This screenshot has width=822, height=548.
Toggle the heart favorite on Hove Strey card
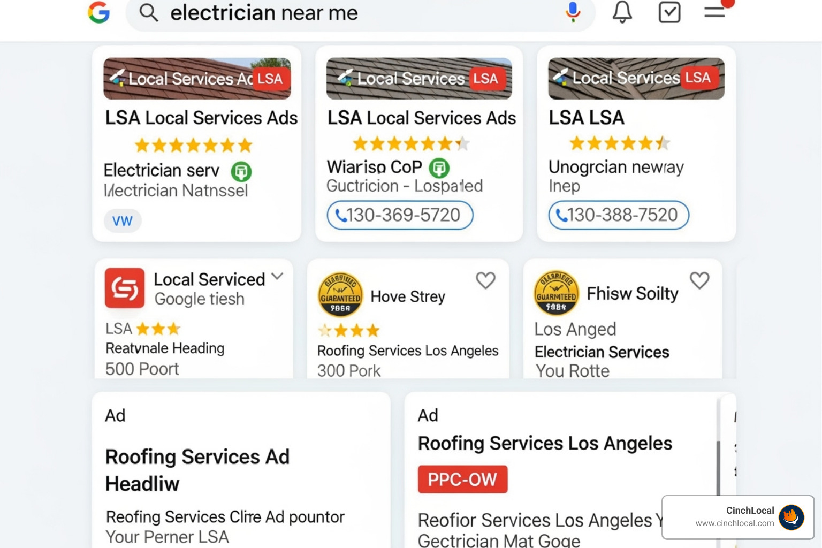coord(485,280)
